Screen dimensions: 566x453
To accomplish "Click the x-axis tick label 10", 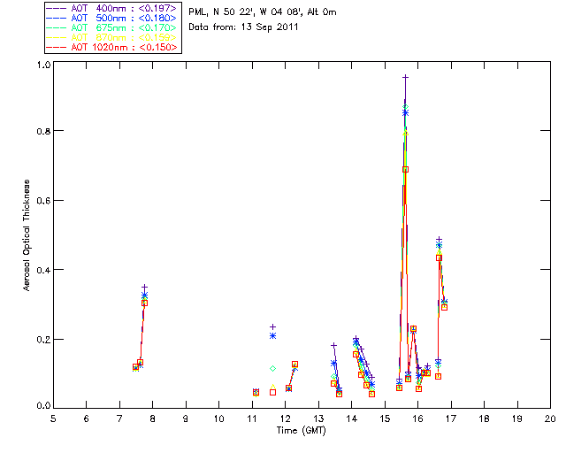I will [x=218, y=418].
